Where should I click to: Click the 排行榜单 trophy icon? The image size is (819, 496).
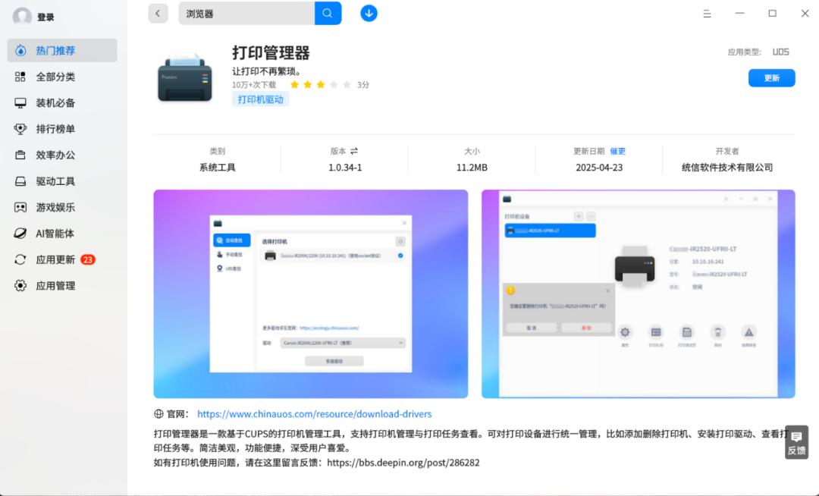point(20,129)
